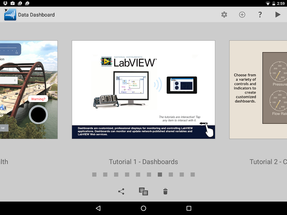
Task: Click the Tutorial 1 - Dashboards title
Action: [x=144, y=162]
